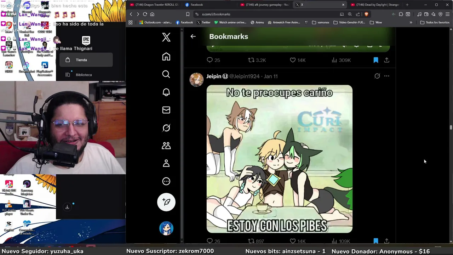Open X home from sidebar house icon
Screen dimensions: 453x255
pyautogui.click(x=166, y=57)
